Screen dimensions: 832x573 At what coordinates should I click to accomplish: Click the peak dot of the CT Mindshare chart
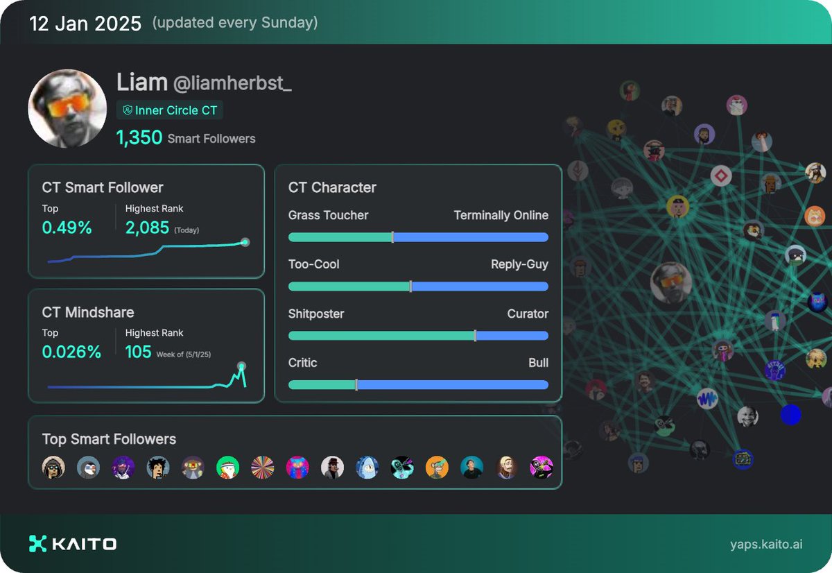(241, 366)
